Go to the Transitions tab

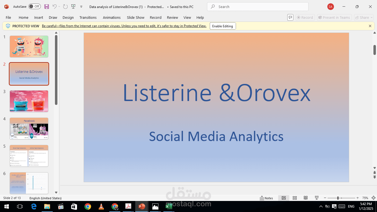88,17
